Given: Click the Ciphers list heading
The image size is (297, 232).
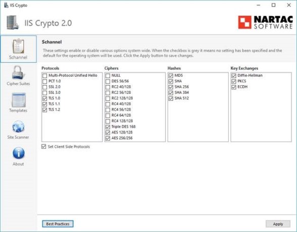Looking at the screenshot, I should (111, 68).
